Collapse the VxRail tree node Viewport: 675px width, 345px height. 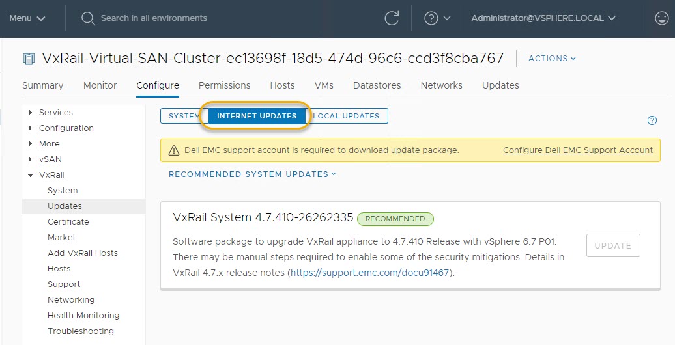(30, 175)
